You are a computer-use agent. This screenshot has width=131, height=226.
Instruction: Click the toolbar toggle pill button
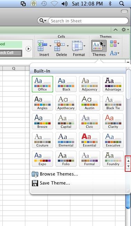[x=124, y=11]
